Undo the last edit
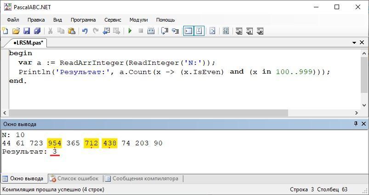The image size is (369, 195). point(85,31)
